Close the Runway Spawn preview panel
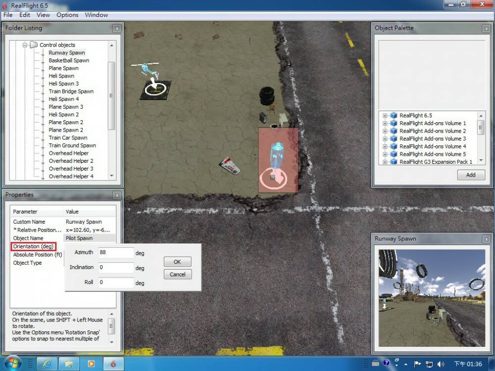Image resolution: width=495 pixels, height=371 pixels. pos(486,239)
